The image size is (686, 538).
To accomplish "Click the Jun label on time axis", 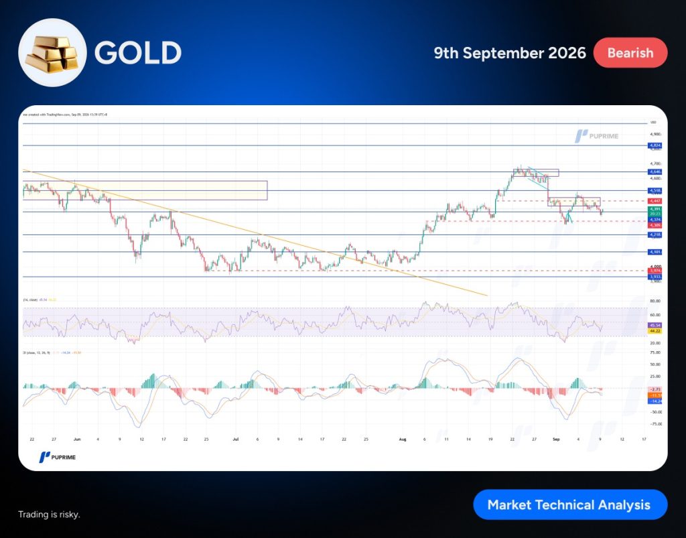I will (77, 439).
